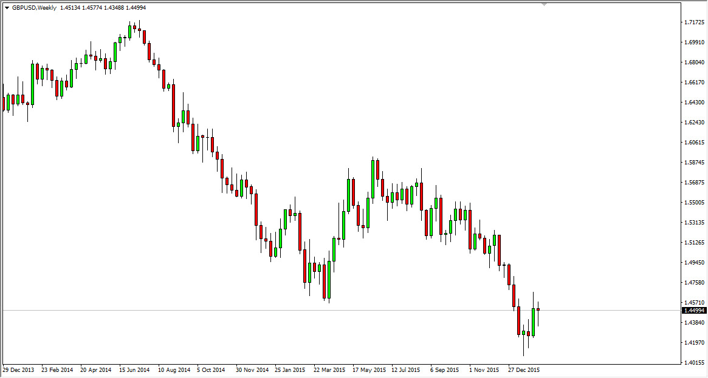Click the latest small red candlestick
The width and height of the screenshot is (708, 378).
pyautogui.click(x=537, y=311)
